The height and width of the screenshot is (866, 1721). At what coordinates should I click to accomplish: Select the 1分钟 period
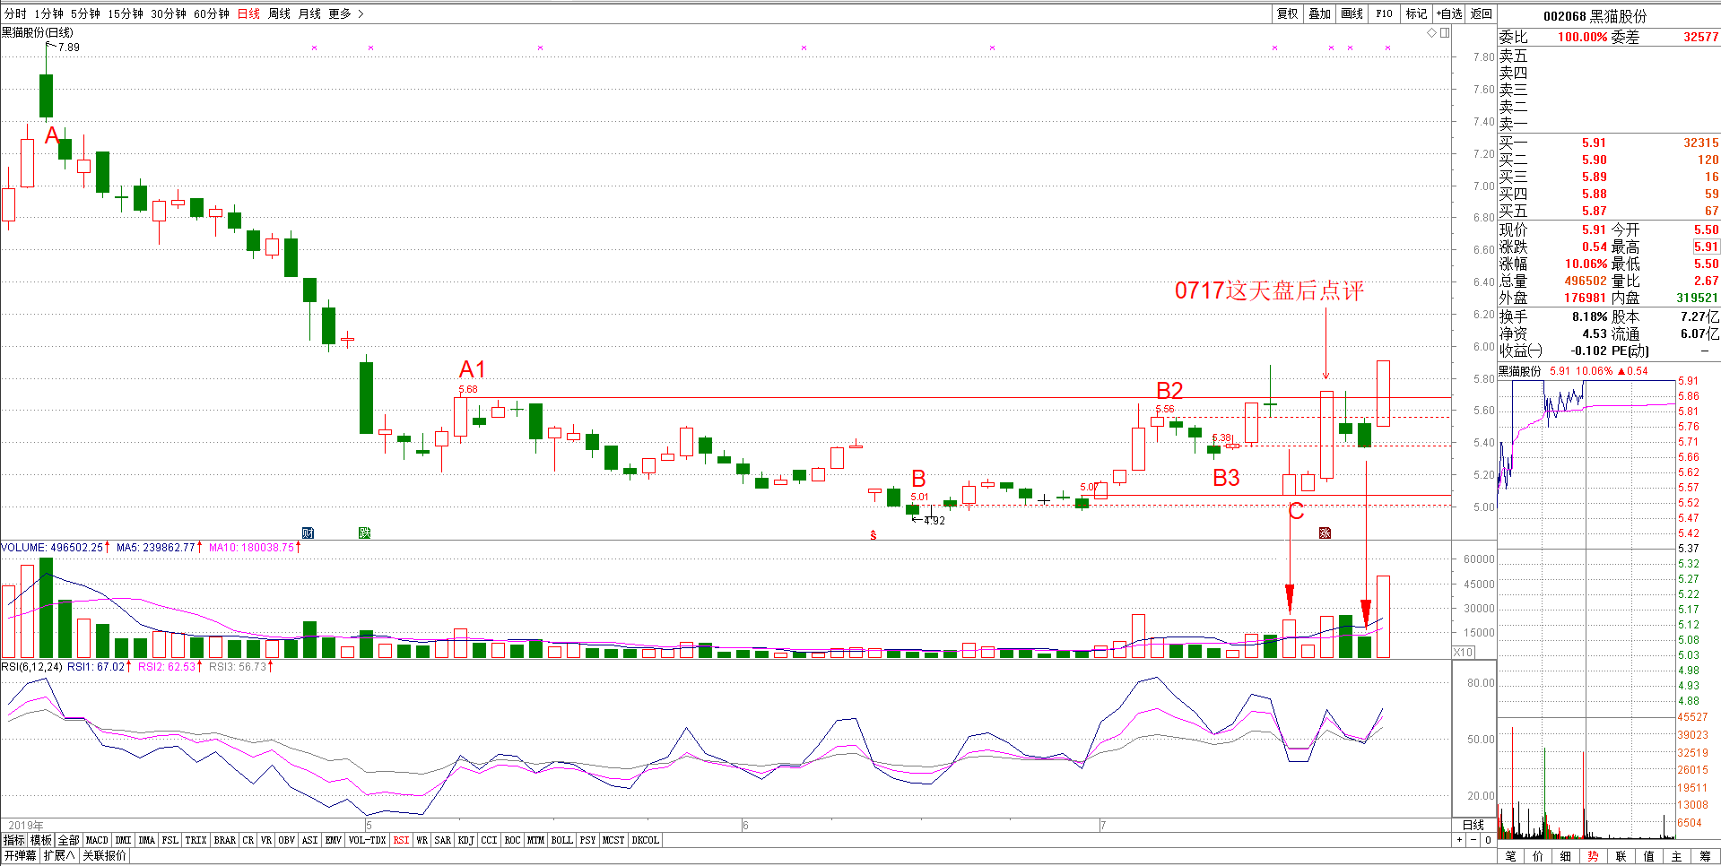[x=49, y=13]
